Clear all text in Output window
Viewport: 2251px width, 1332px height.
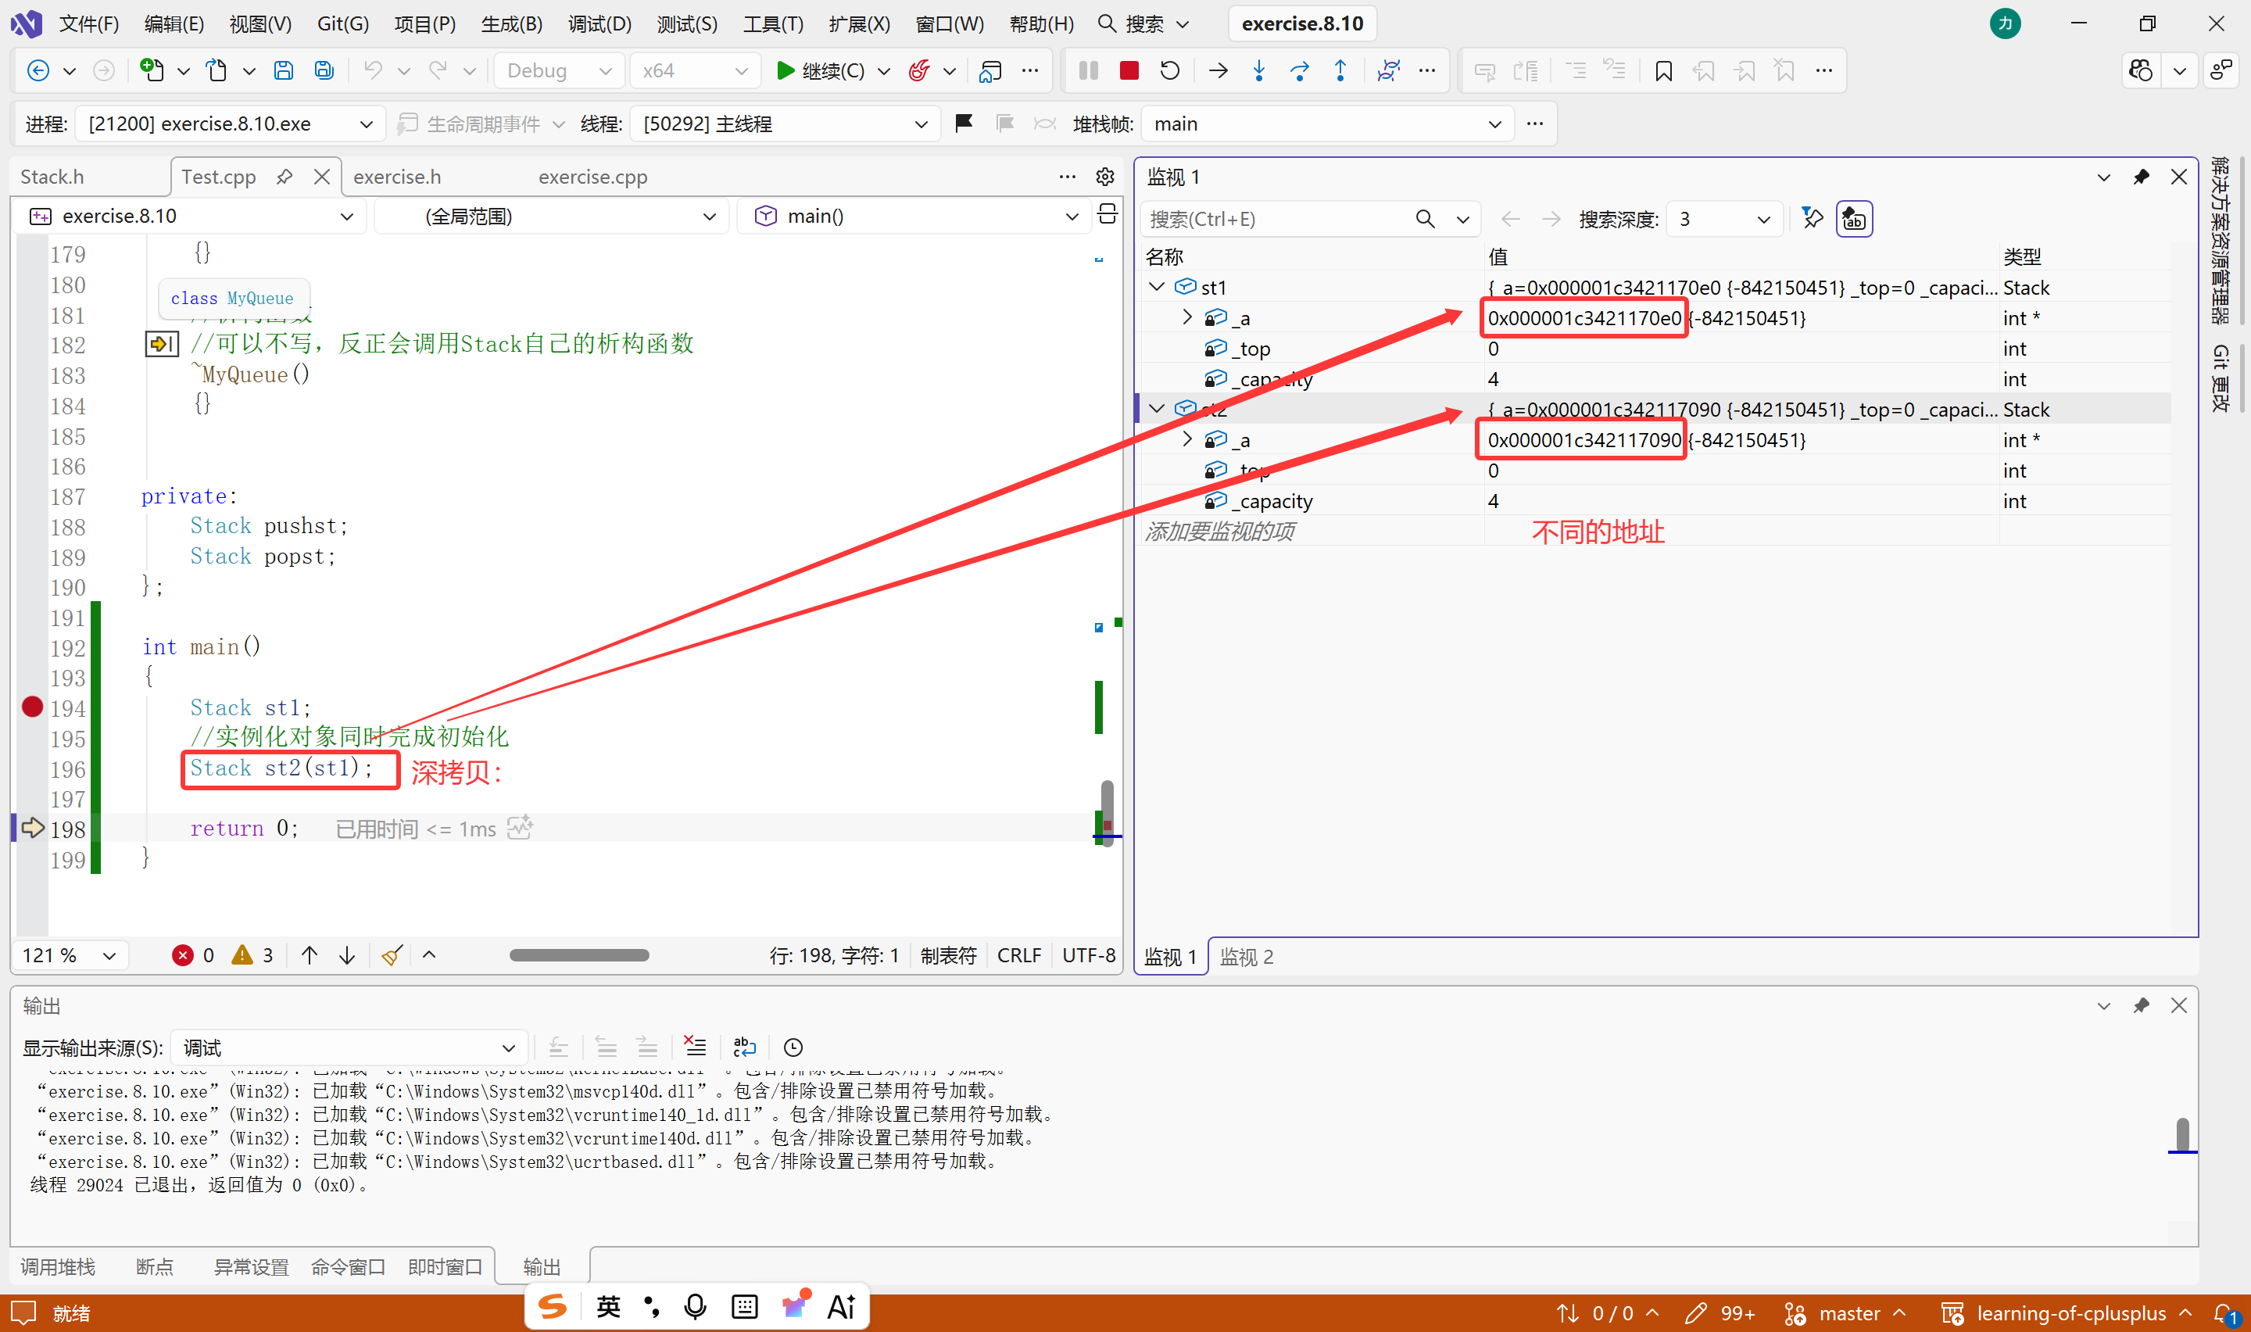pyautogui.click(x=694, y=1047)
